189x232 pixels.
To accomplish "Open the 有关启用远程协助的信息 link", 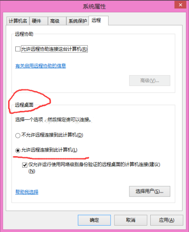I will (40, 66).
